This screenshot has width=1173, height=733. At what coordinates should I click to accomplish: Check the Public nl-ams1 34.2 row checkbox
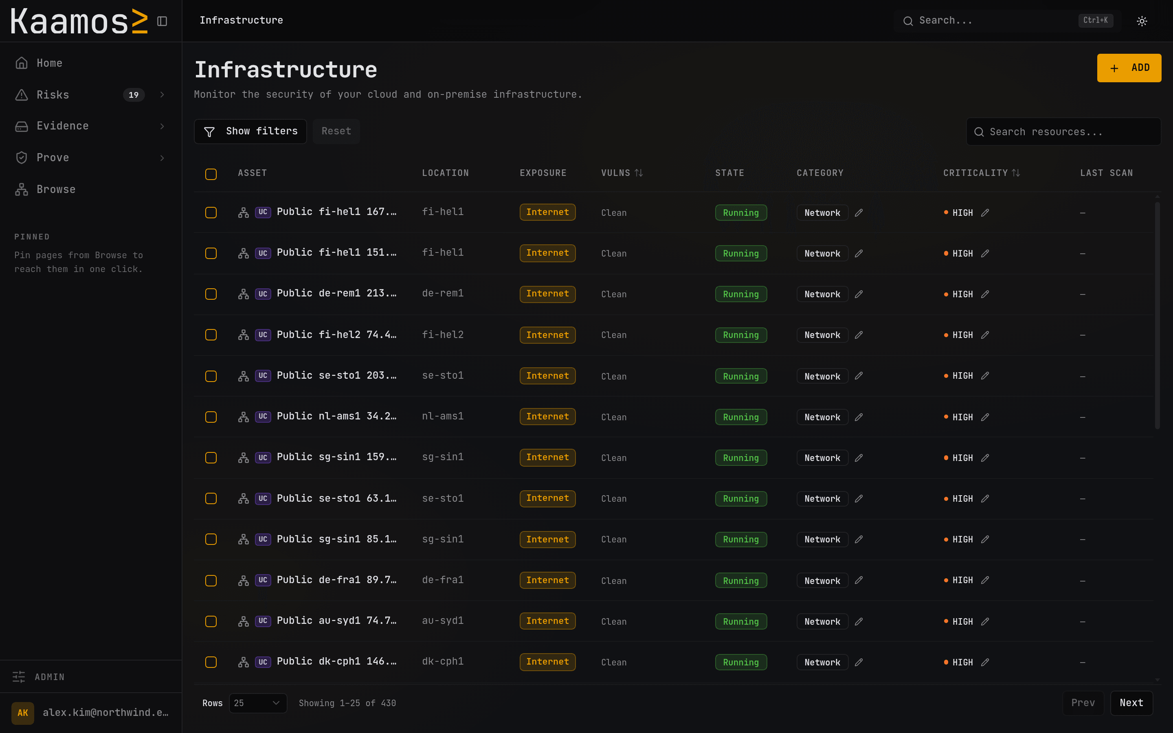(211, 417)
